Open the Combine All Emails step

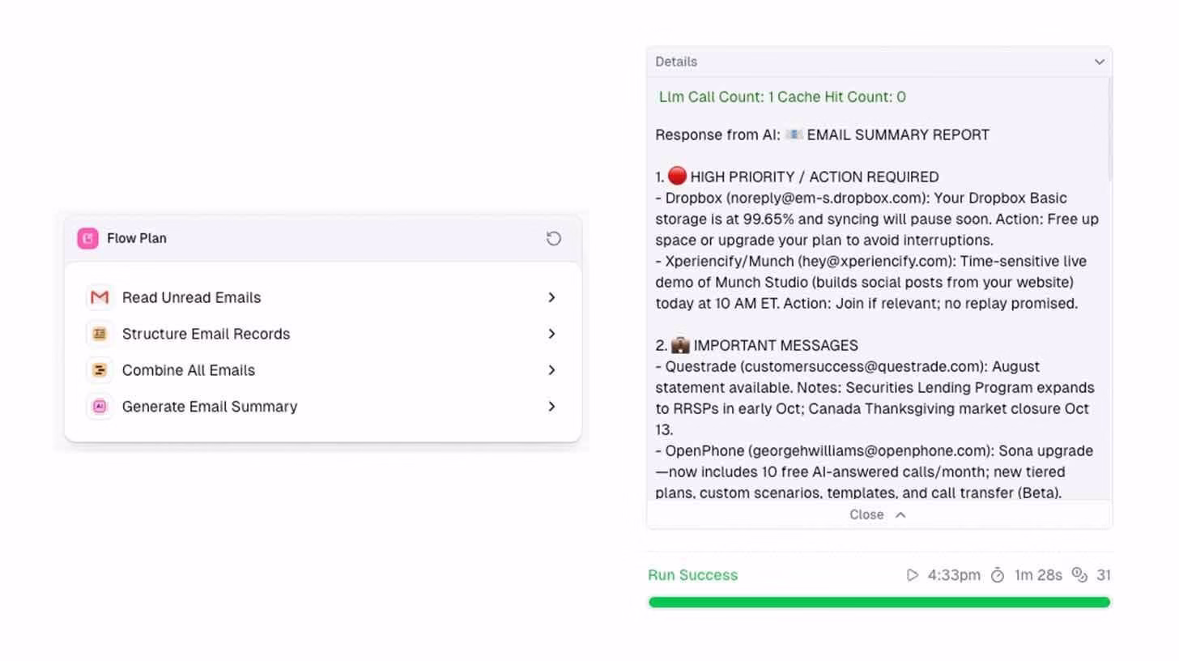pyautogui.click(x=322, y=370)
